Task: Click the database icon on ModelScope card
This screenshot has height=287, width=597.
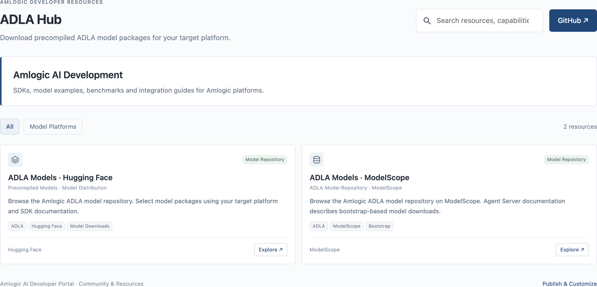Action: point(317,160)
